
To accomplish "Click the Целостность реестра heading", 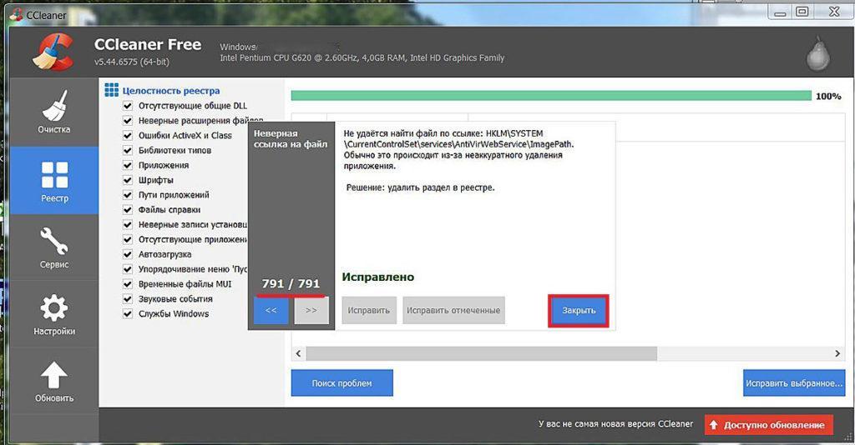I will point(171,91).
